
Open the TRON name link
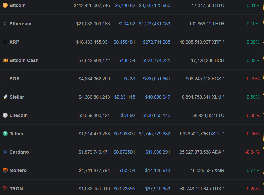16,189
